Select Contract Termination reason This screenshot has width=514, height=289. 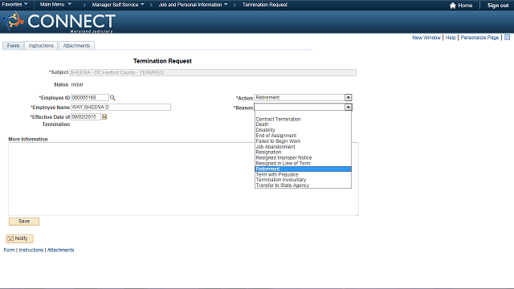pos(303,120)
